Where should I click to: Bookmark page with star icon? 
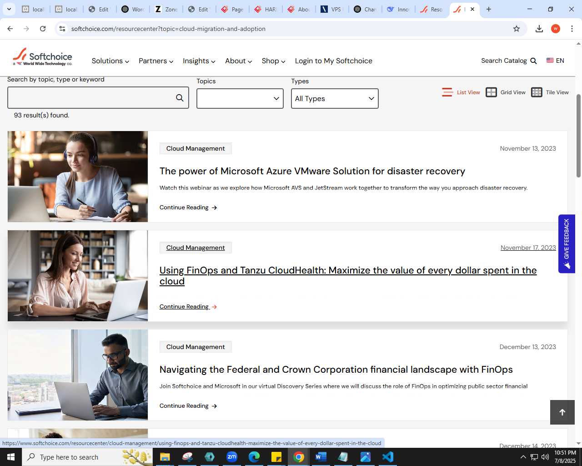517,29
